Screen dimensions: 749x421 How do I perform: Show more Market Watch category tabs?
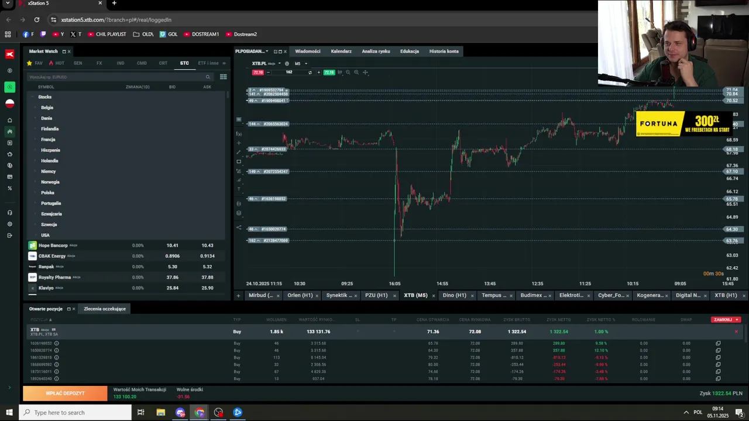pos(225,63)
